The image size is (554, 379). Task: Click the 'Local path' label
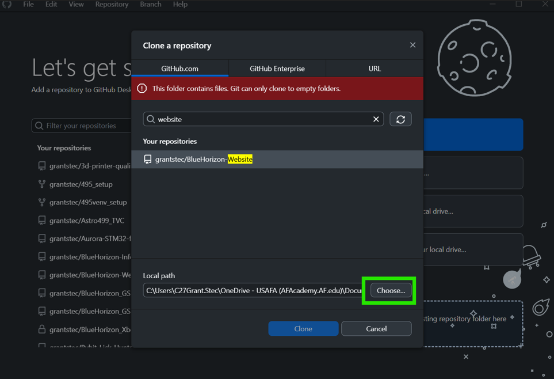[159, 276]
